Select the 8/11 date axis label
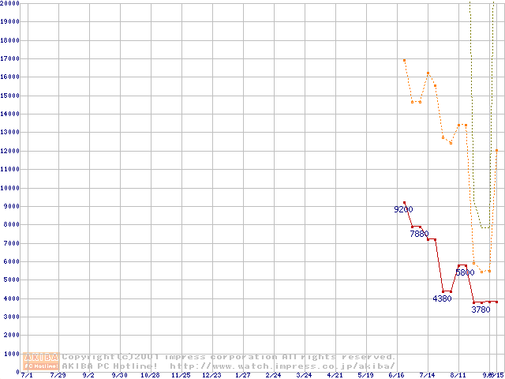 [458, 375]
